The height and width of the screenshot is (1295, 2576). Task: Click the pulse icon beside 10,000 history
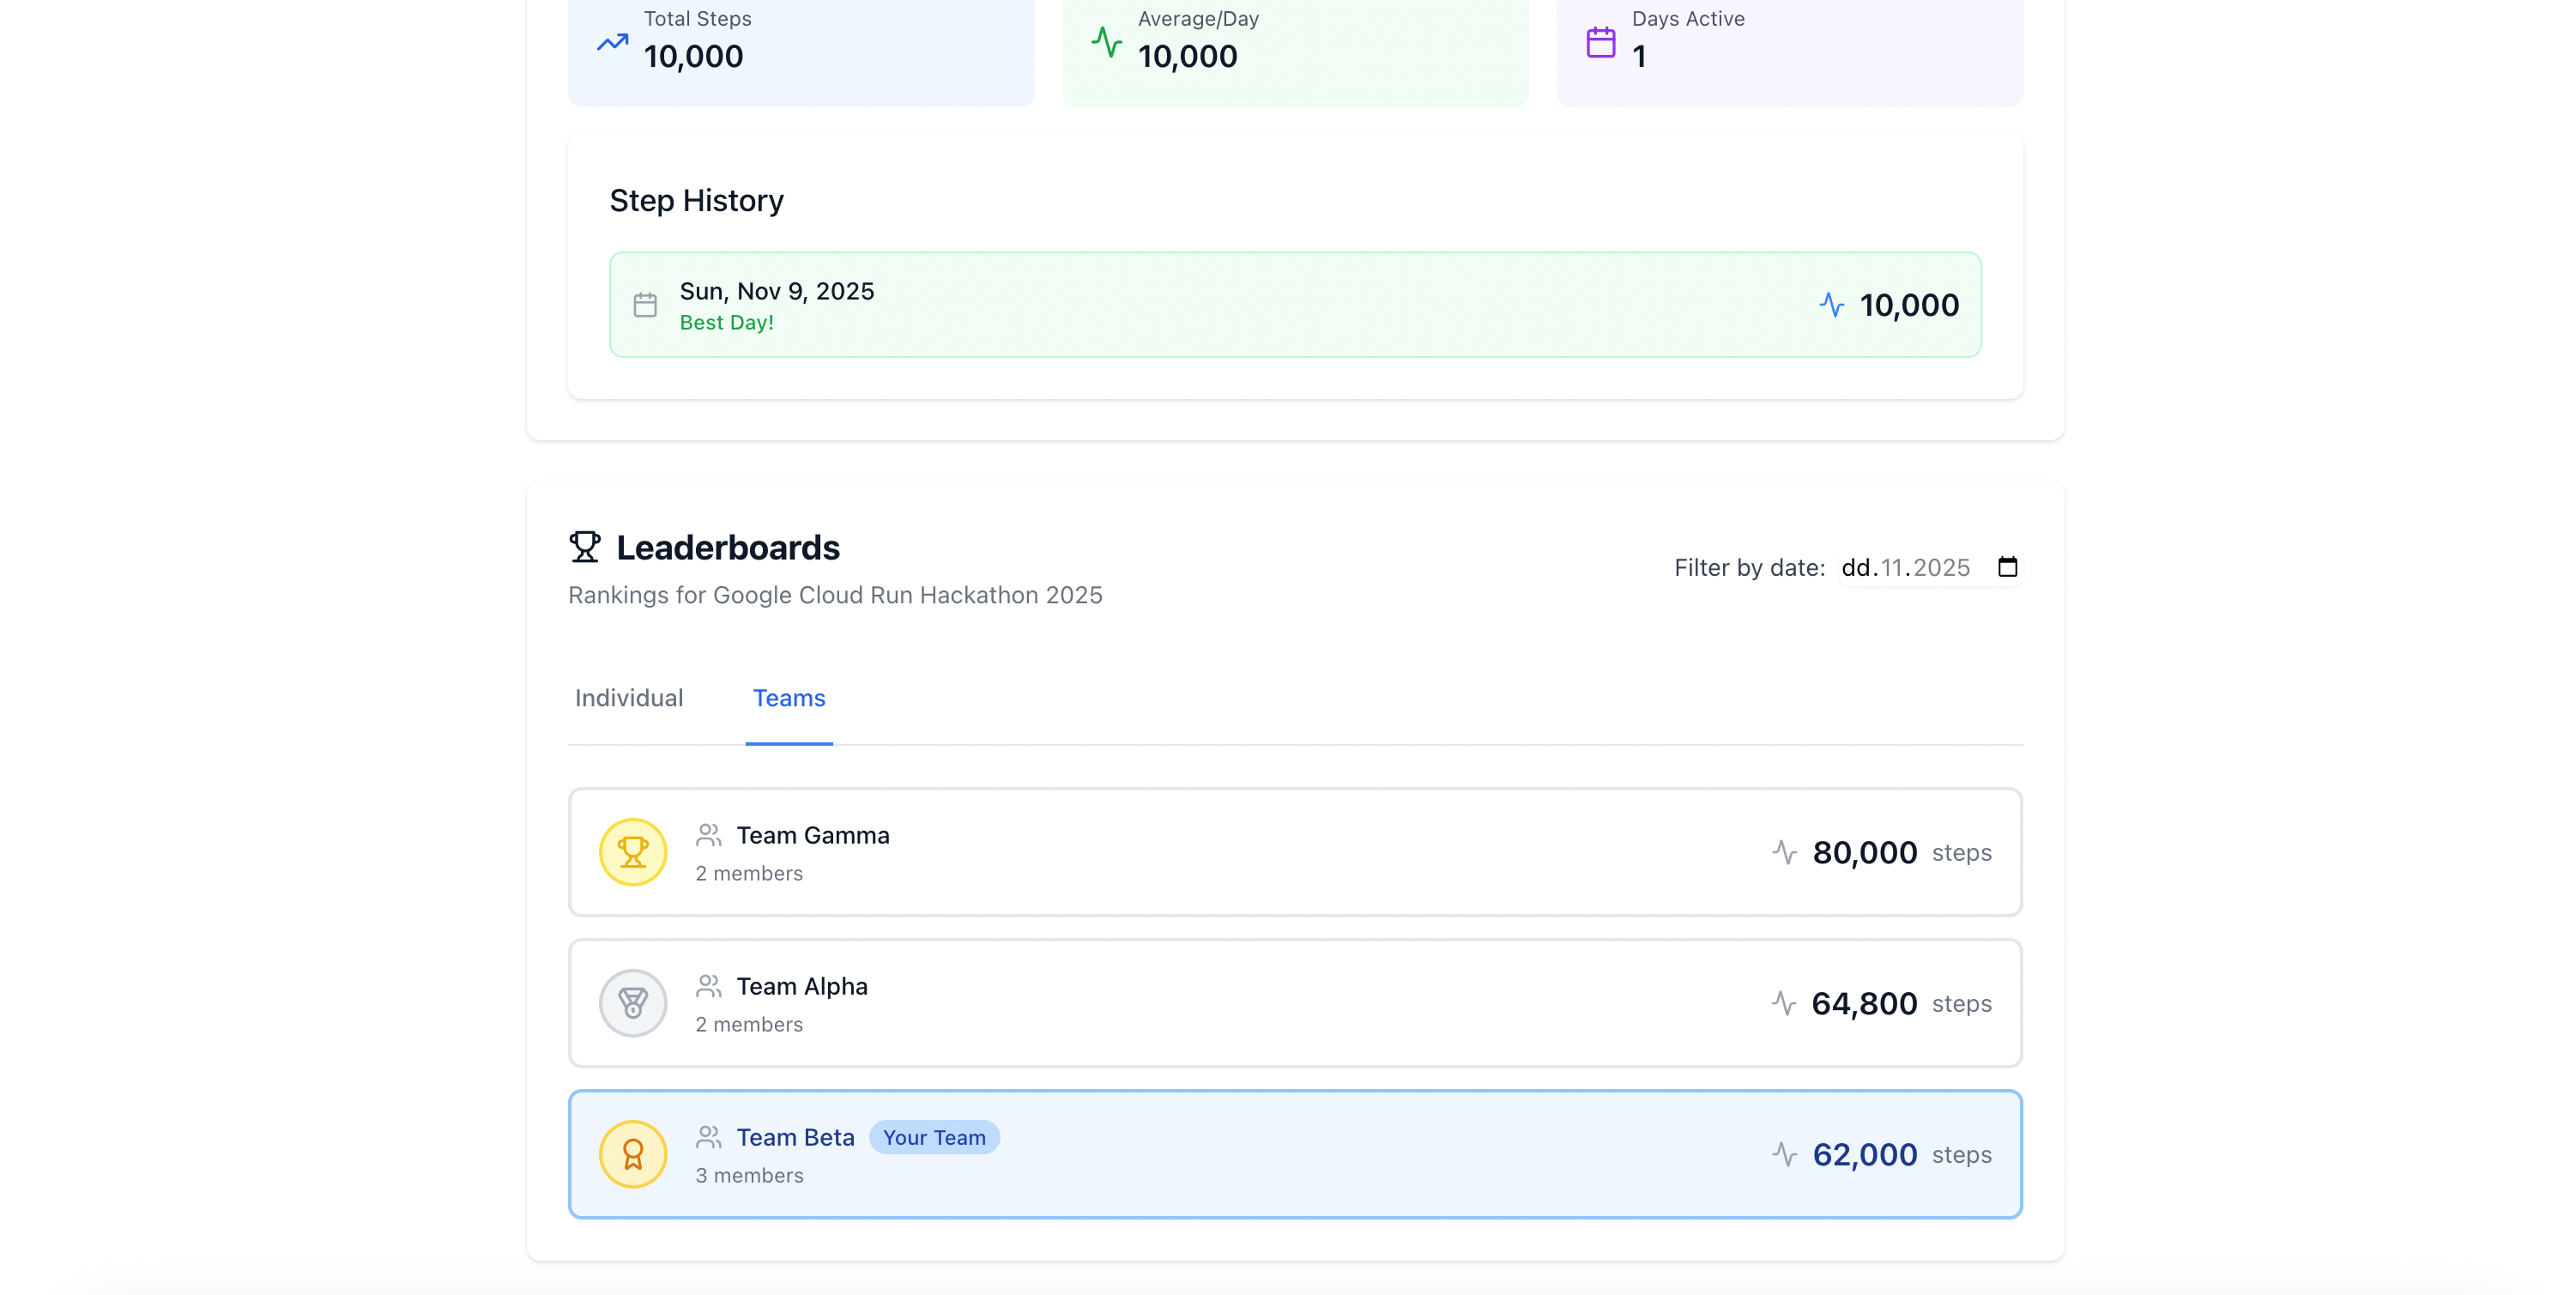click(x=1831, y=305)
